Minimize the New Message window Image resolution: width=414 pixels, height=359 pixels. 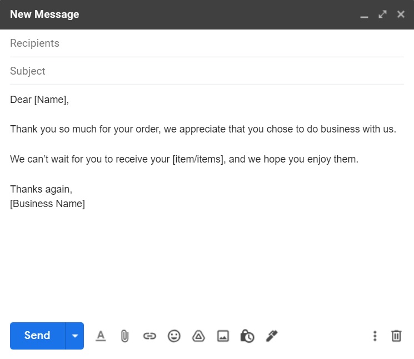coord(365,15)
